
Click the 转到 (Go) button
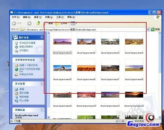[155, 29]
